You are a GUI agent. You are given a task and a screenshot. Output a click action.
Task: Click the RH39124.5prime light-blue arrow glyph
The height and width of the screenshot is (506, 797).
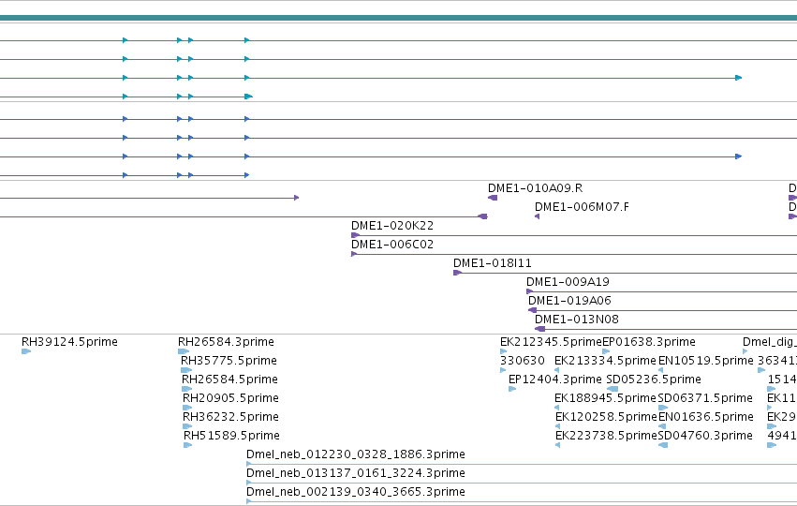point(26,351)
